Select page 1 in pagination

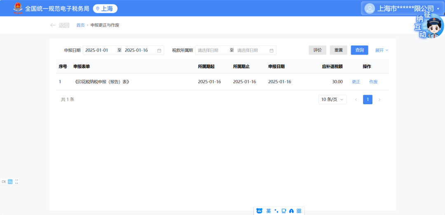point(368,99)
